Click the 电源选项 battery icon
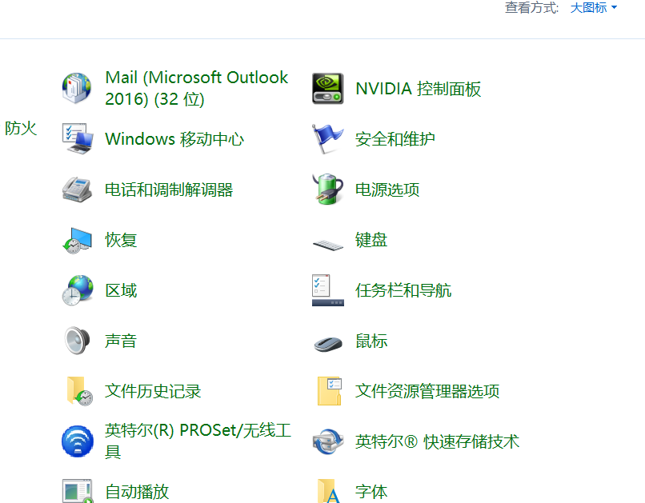Image resolution: width=645 pixels, height=503 pixels. (327, 190)
